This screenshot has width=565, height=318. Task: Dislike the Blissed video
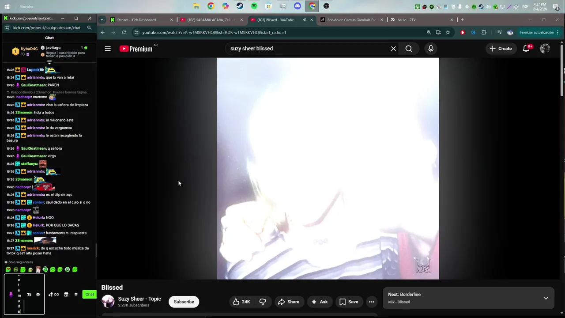(x=263, y=302)
